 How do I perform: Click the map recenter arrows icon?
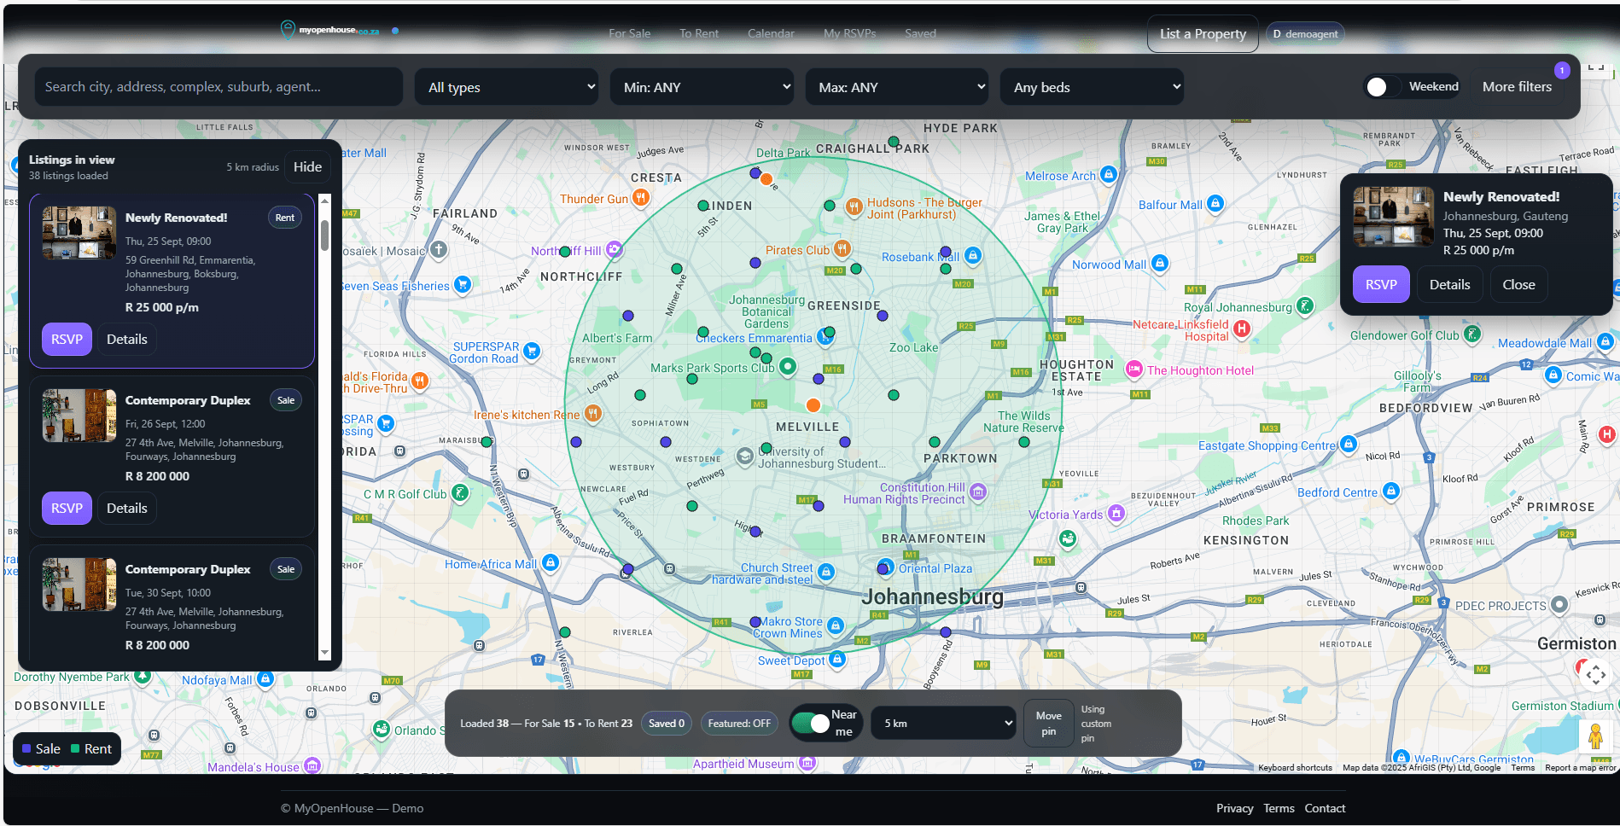pos(1595,674)
